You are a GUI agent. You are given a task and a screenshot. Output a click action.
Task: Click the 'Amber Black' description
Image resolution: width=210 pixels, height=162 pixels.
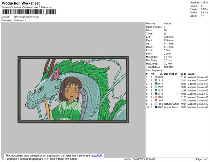pyautogui.click(x=171, y=107)
